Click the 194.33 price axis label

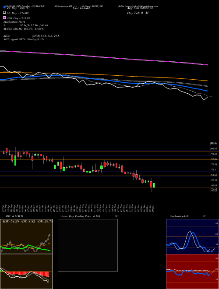214,154
